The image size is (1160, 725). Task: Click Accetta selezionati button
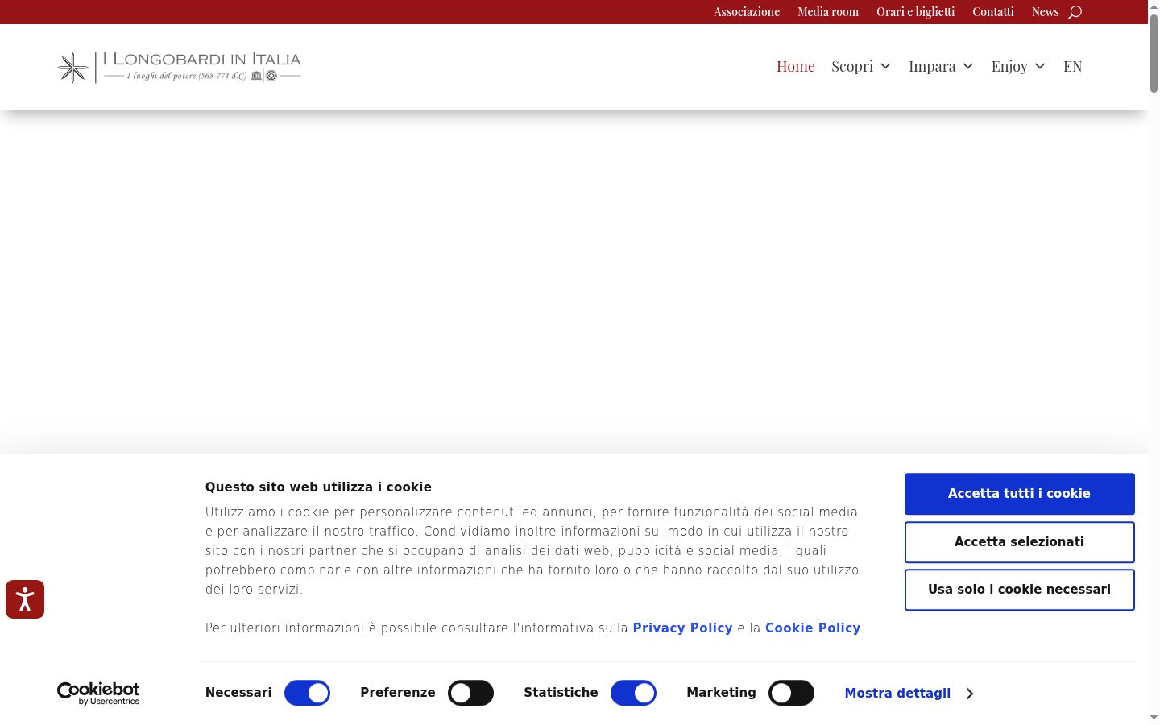(x=1019, y=542)
